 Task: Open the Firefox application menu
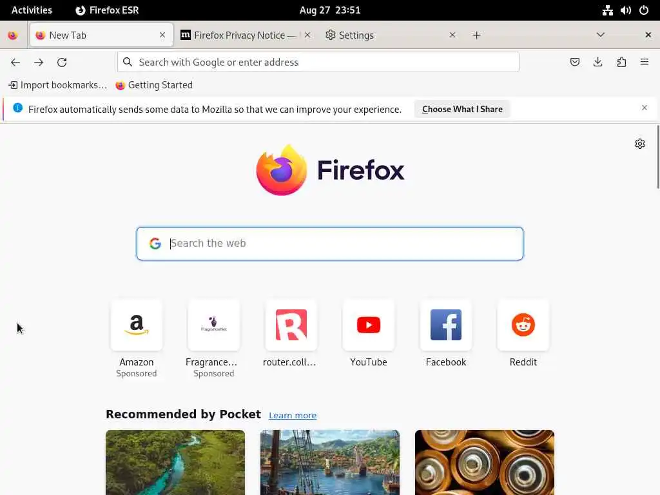[x=645, y=63]
